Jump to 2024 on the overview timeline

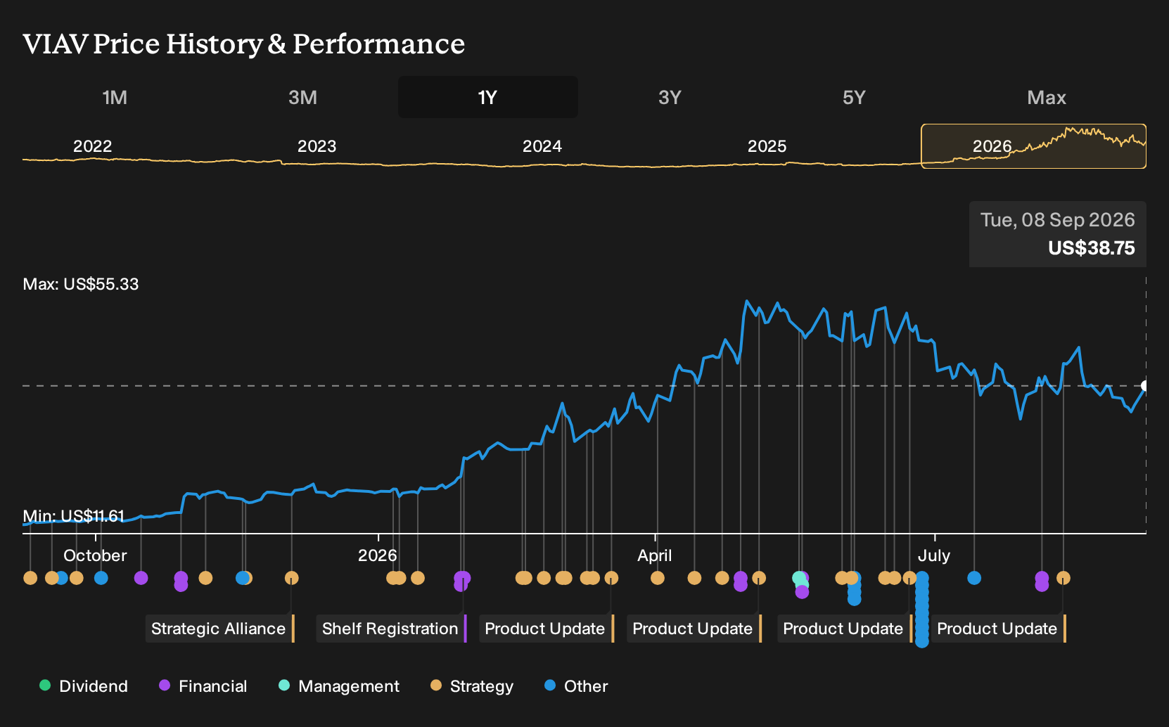[x=542, y=146]
